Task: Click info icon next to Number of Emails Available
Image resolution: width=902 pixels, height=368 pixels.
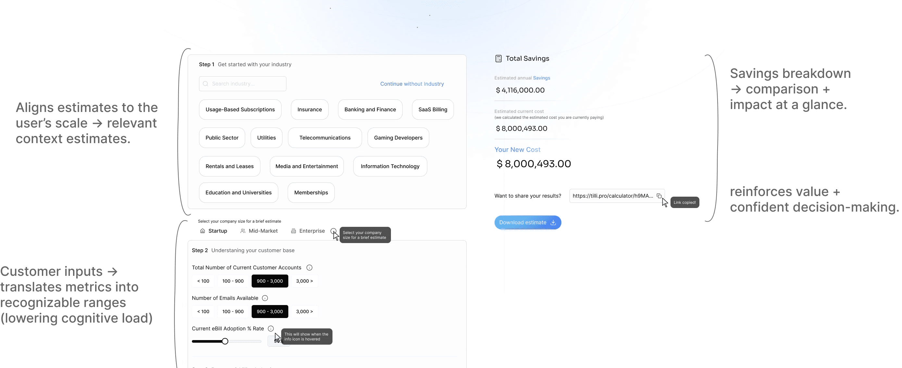Action: click(265, 298)
